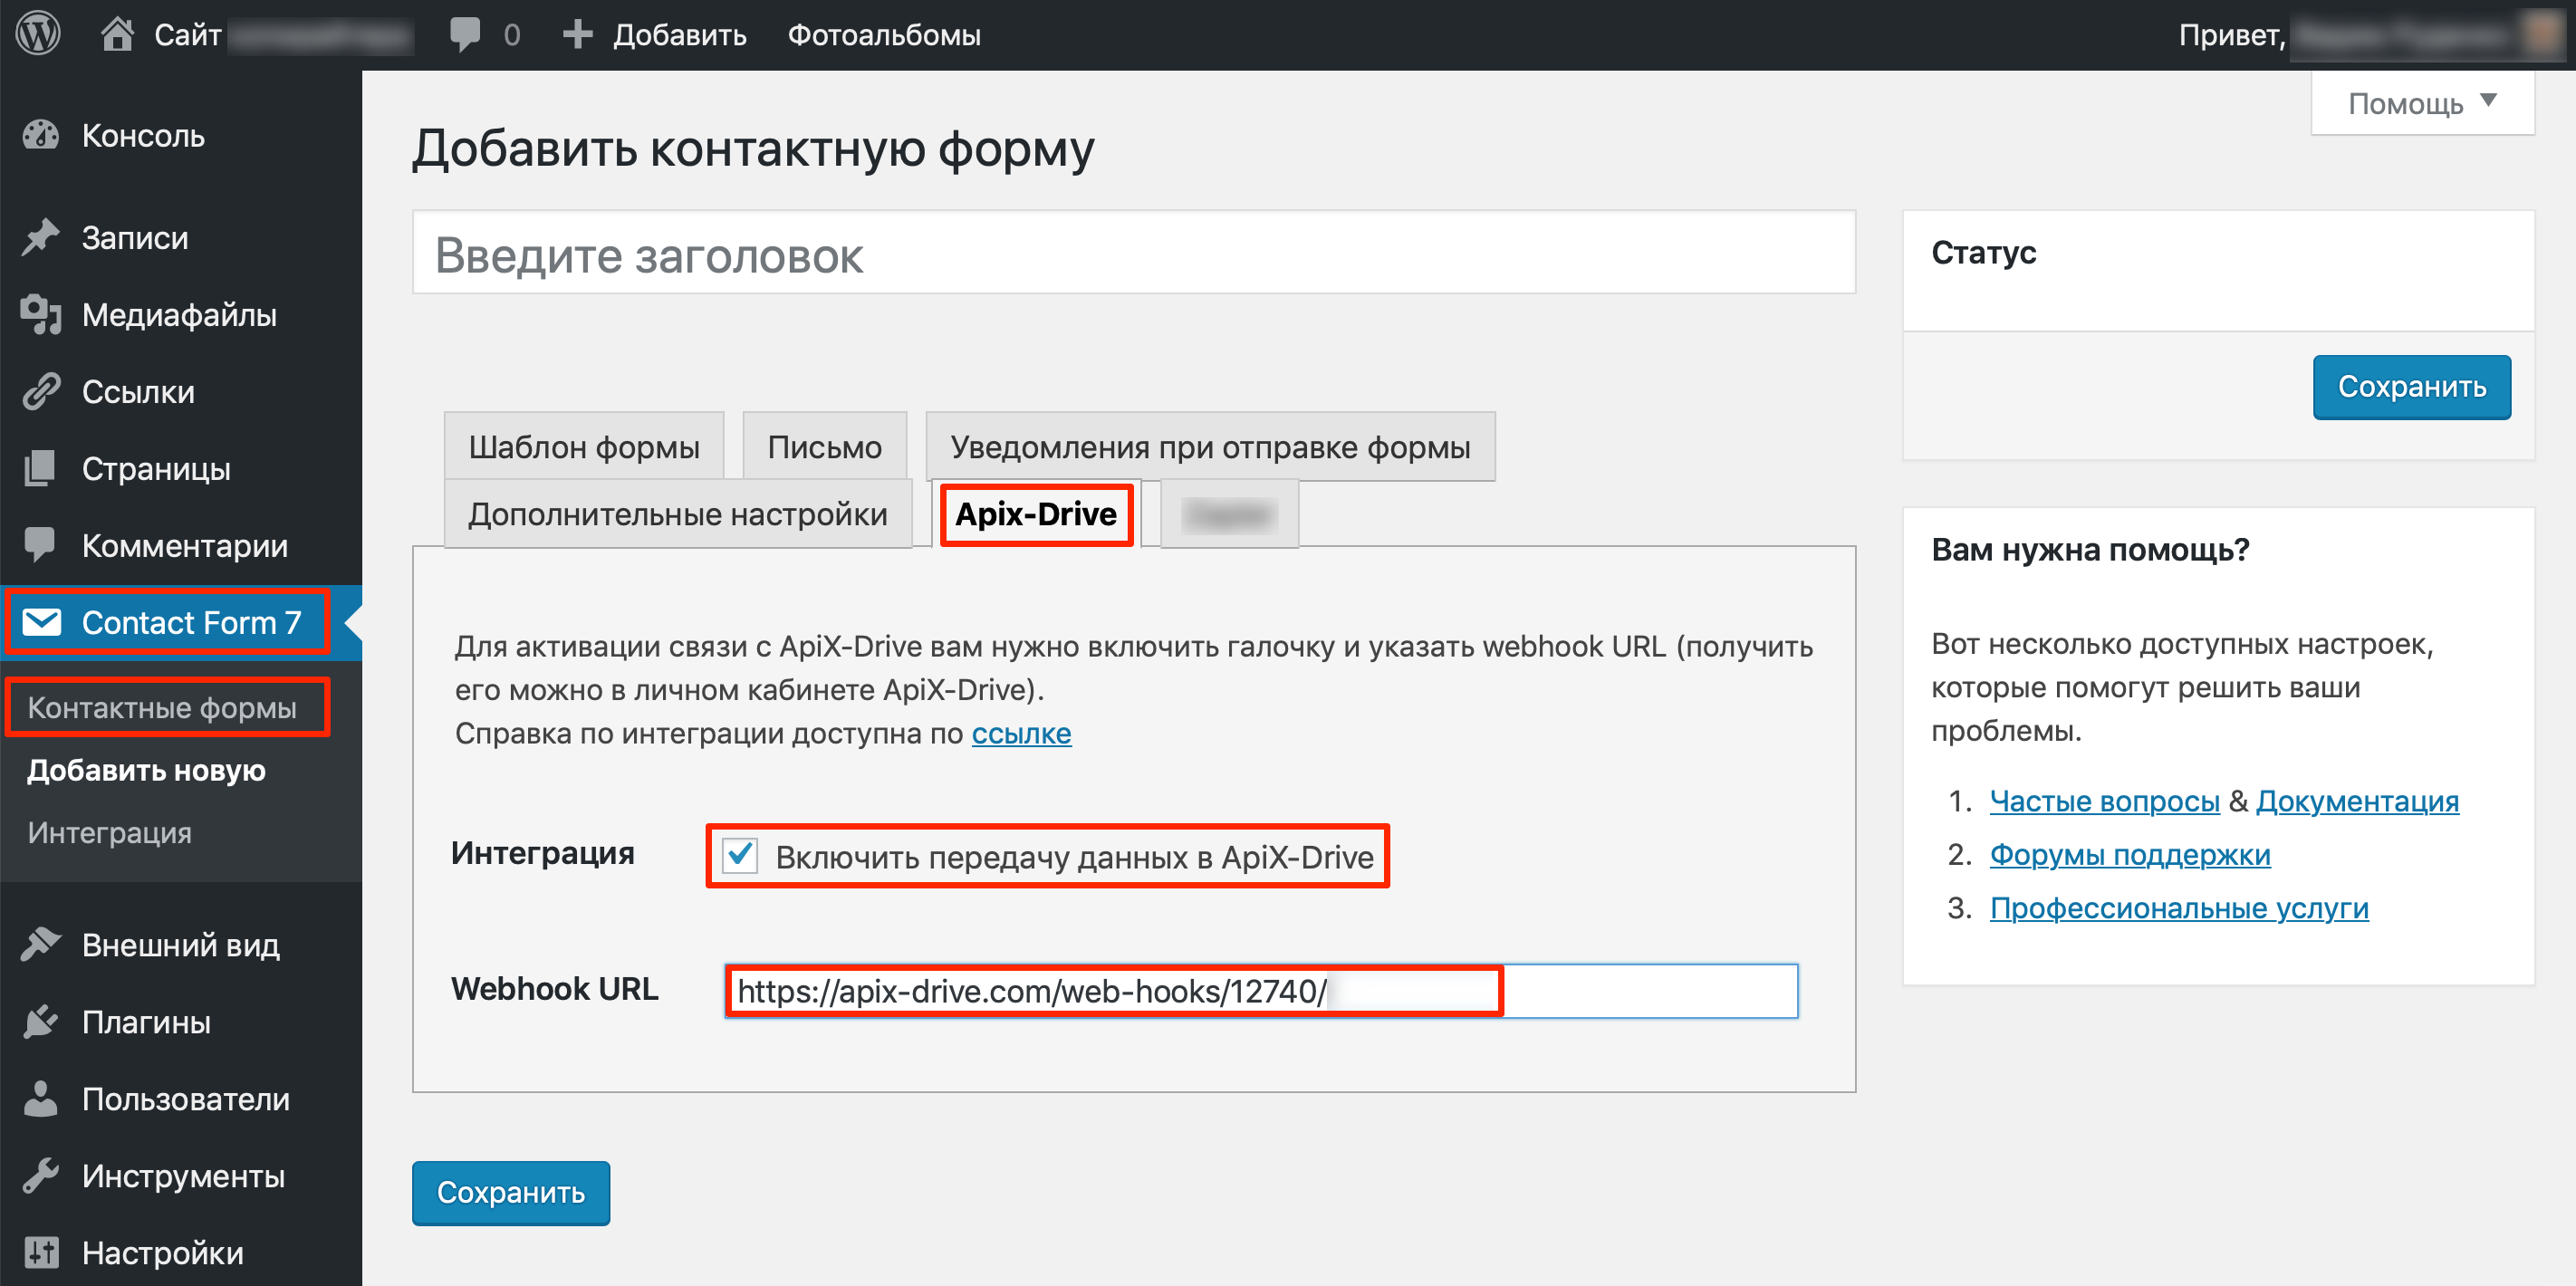Open Форумы поддержки link
Screen dimensions: 2576x1286
click(2130, 854)
